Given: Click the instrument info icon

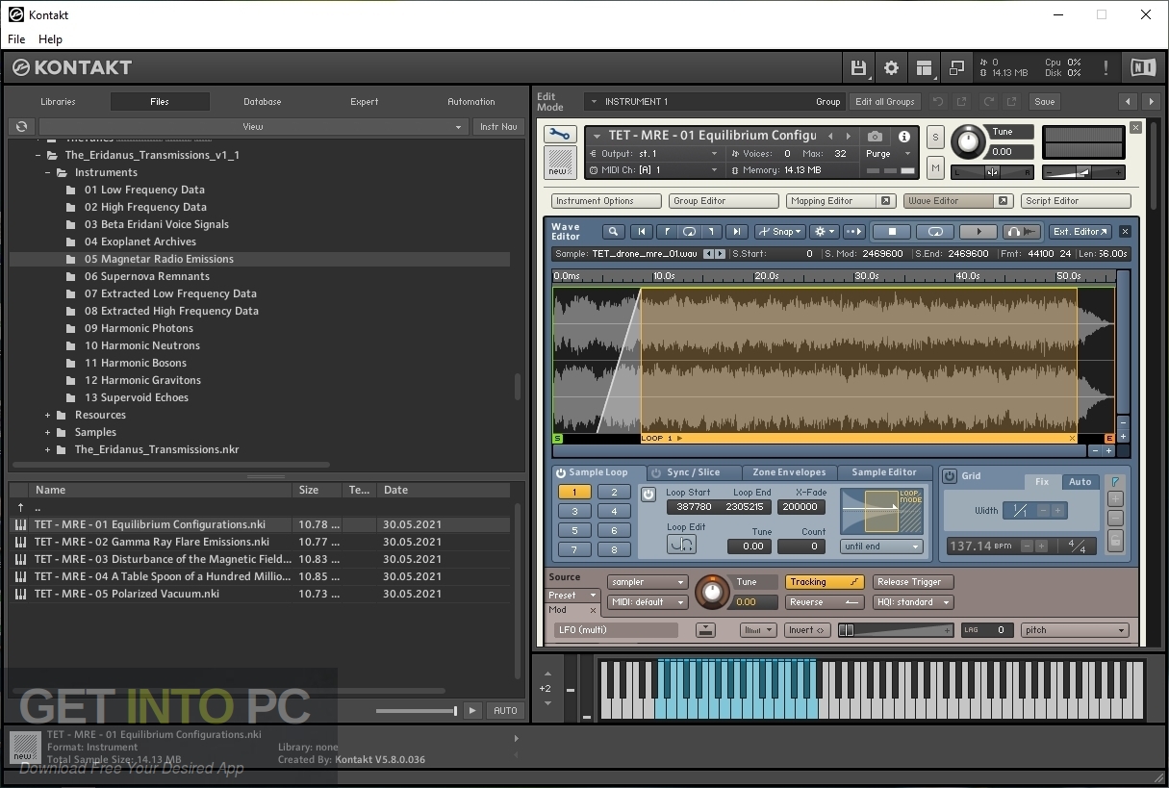Looking at the screenshot, I should pyautogui.click(x=903, y=137).
